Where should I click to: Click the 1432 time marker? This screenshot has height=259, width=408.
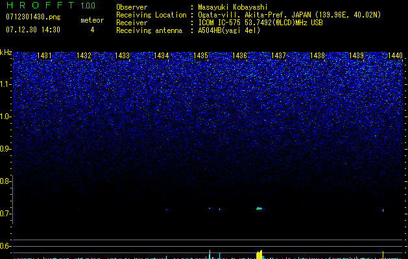[x=84, y=56]
